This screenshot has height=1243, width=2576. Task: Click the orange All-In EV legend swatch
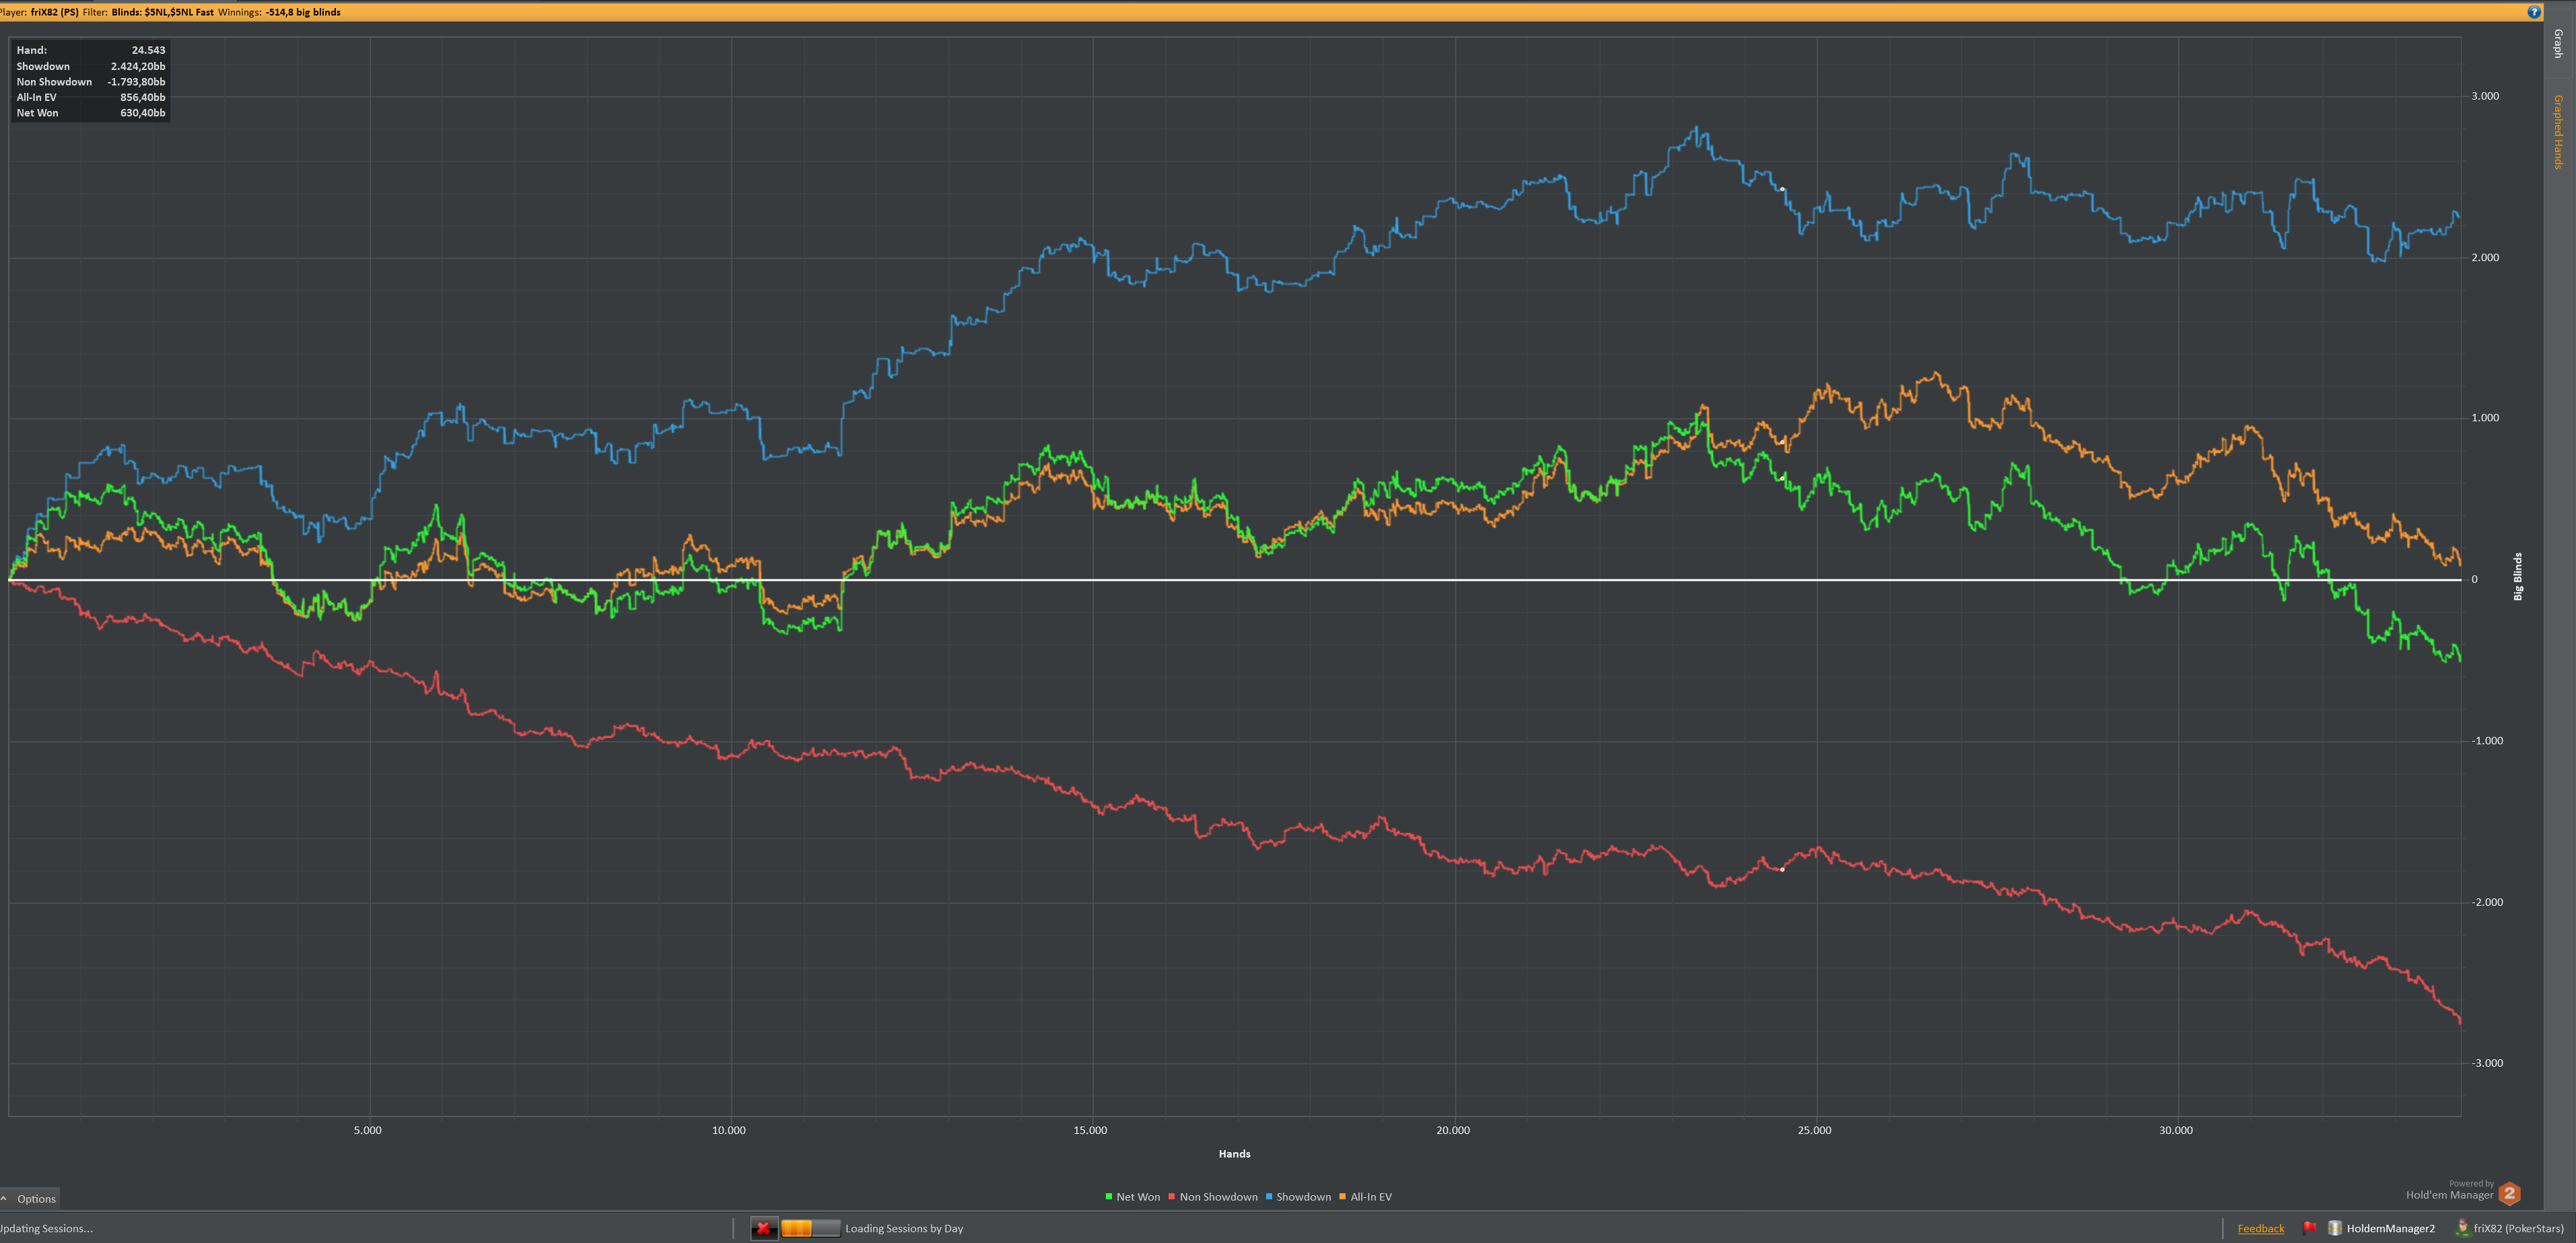[1343, 1197]
